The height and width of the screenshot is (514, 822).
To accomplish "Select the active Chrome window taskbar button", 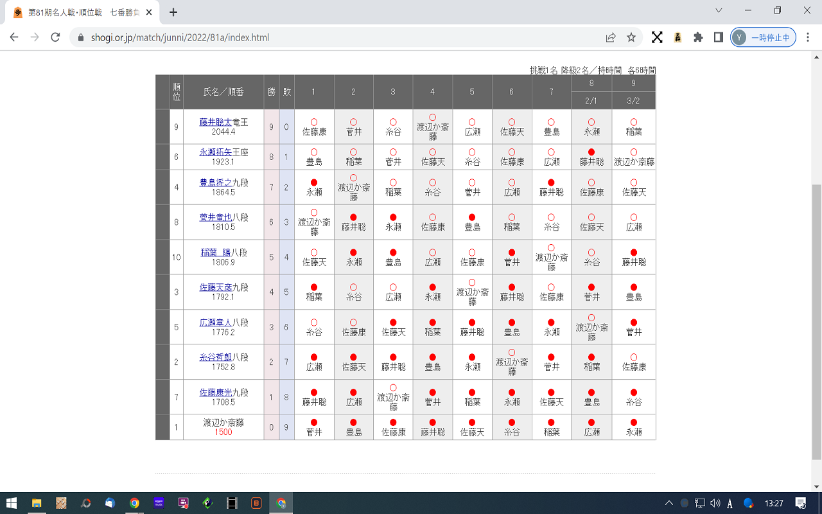I will (x=281, y=503).
